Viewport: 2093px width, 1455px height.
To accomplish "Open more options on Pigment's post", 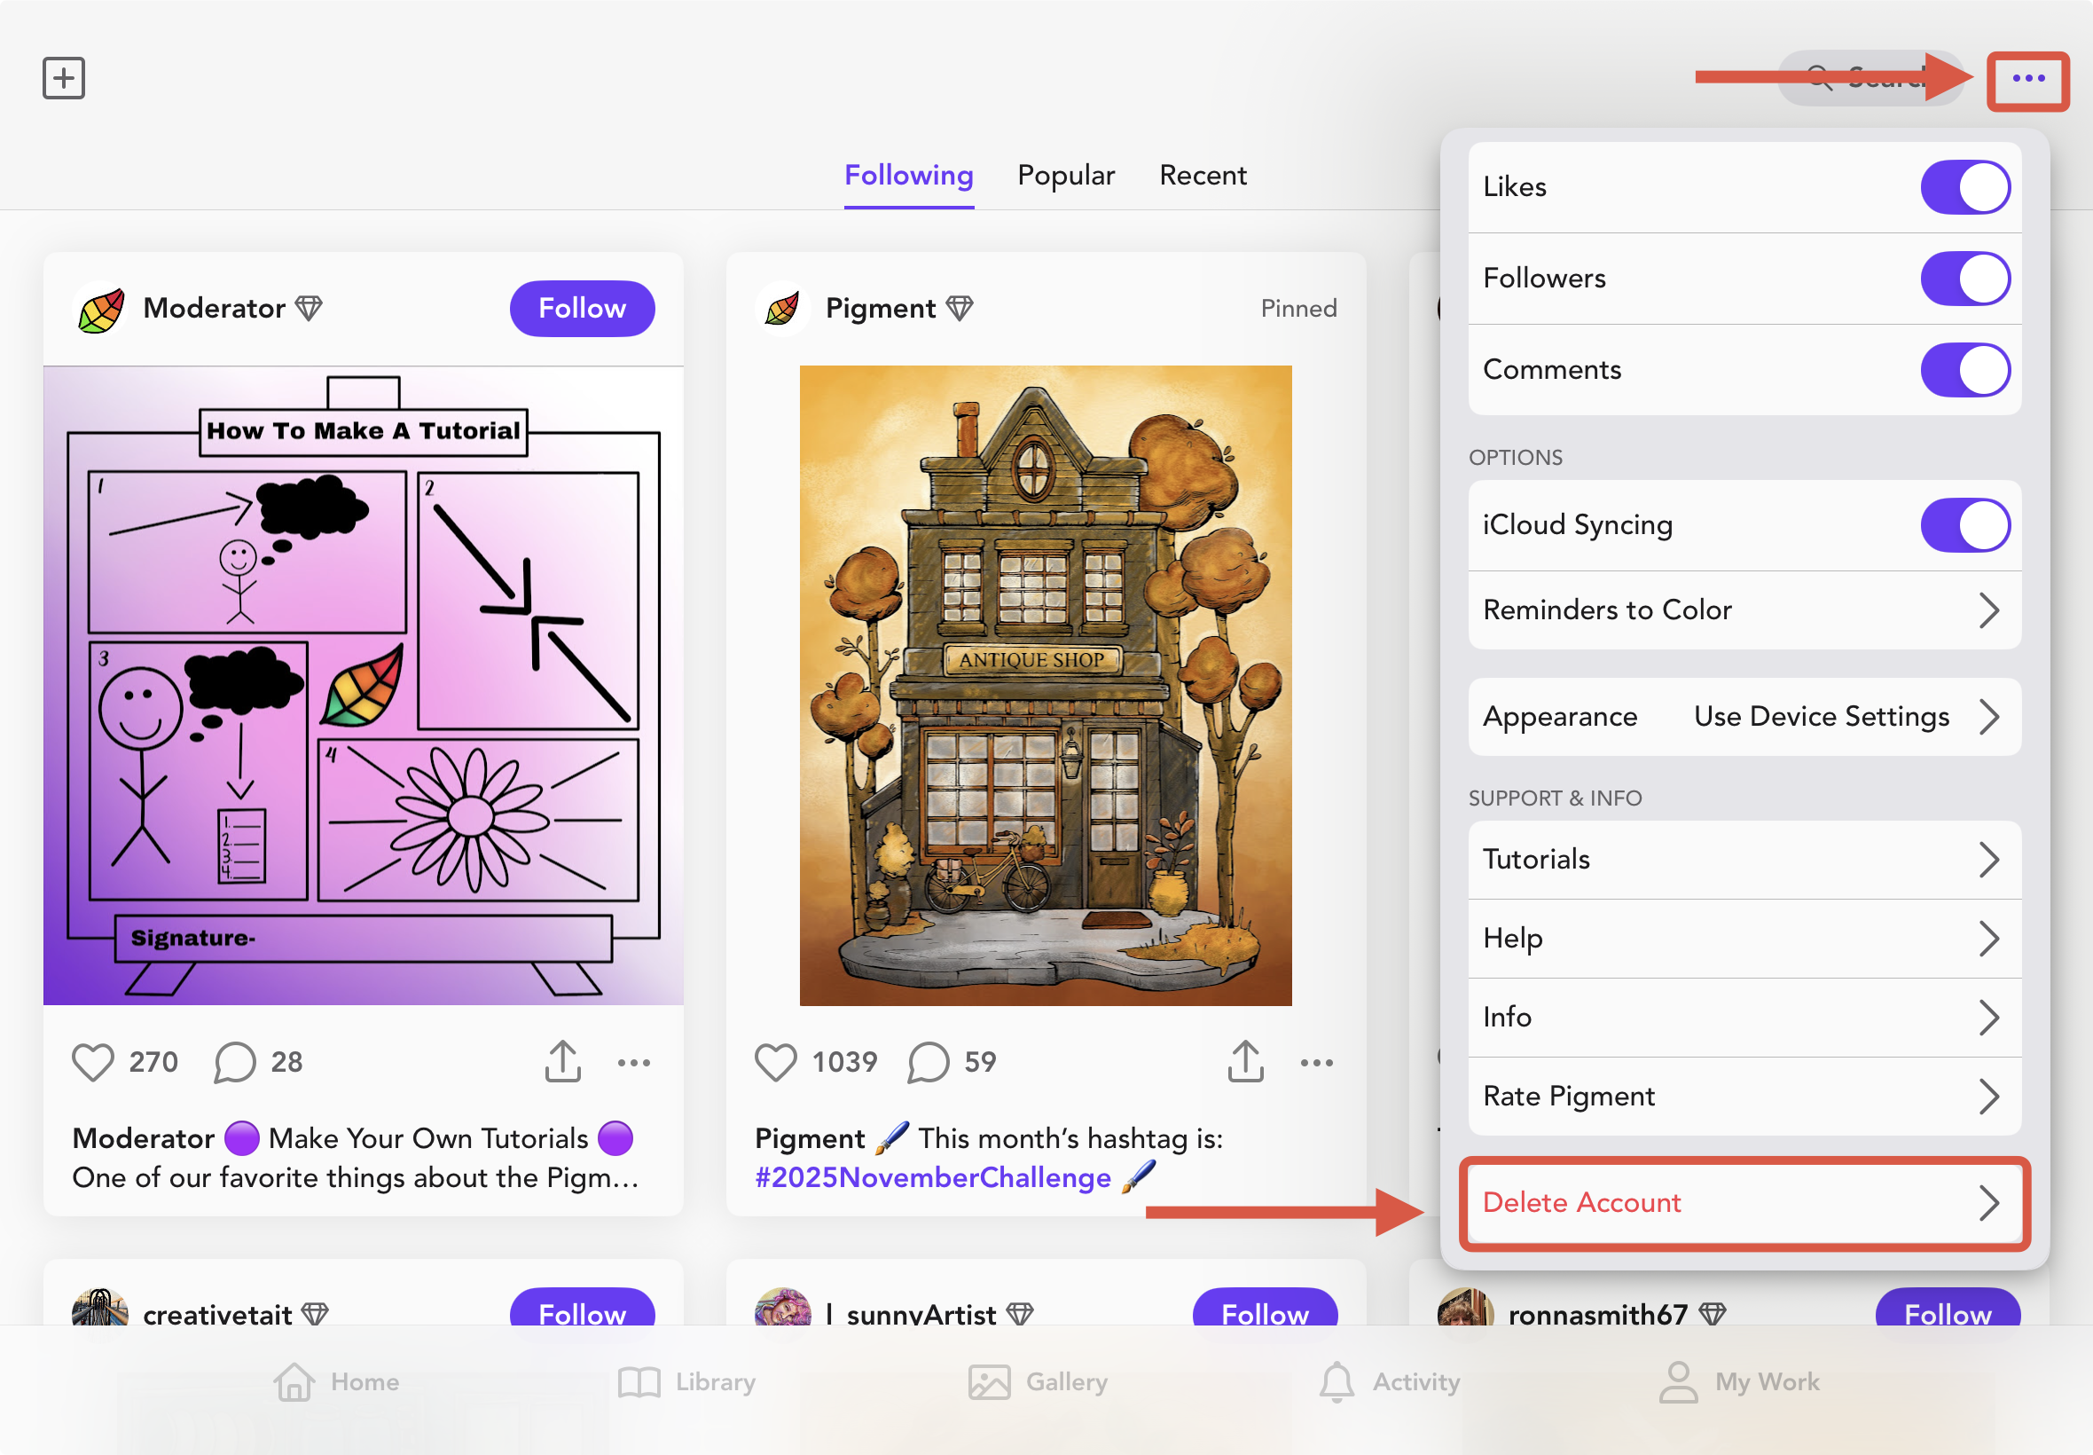I will point(1317,1063).
